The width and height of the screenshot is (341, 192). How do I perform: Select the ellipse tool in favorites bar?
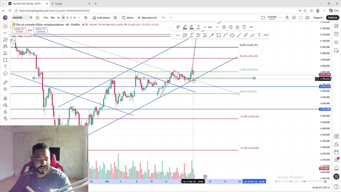point(232,35)
